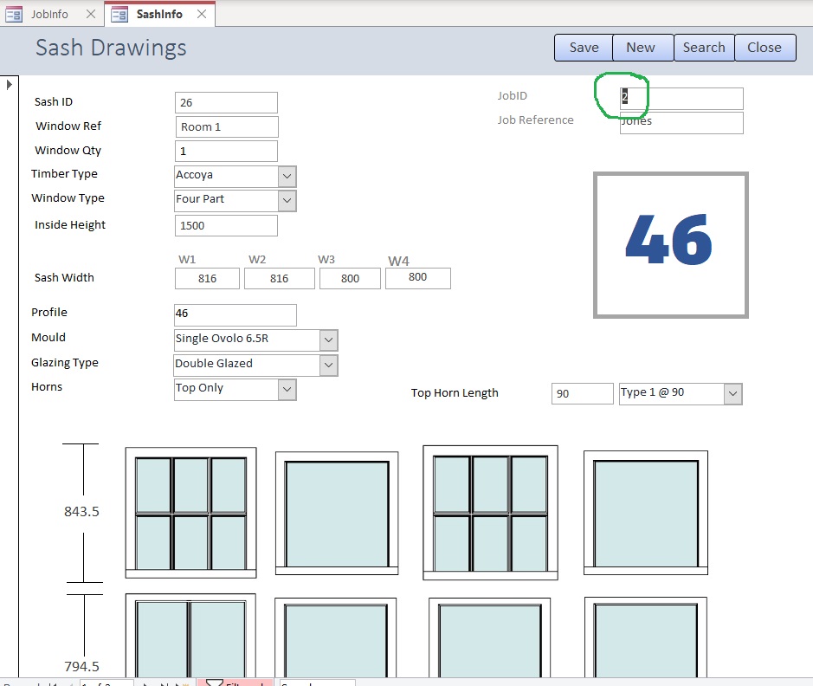Viewport: 813px width, 686px height.
Task: Expand the Timber Type dropdown
Action: [x=287, y=177]
